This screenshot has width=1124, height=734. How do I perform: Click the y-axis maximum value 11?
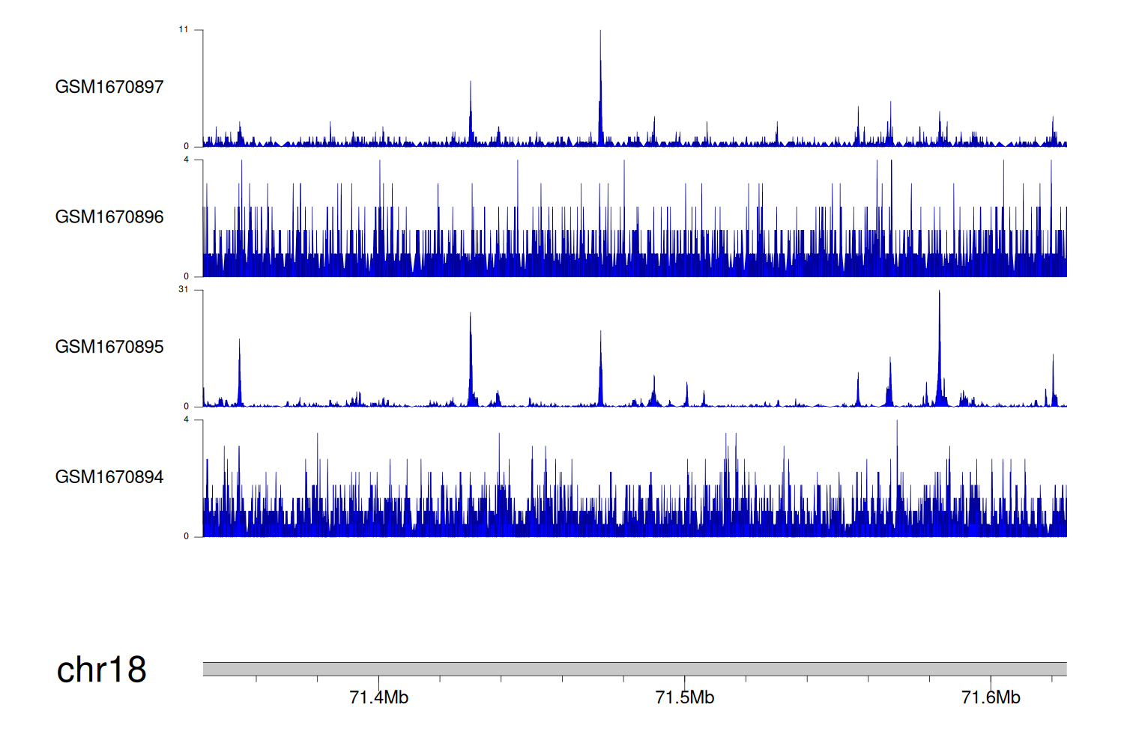click(x=184, y=30)
